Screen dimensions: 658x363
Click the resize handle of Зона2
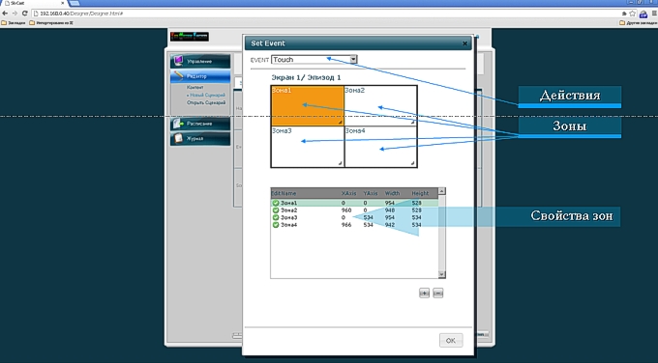(413, 123)
